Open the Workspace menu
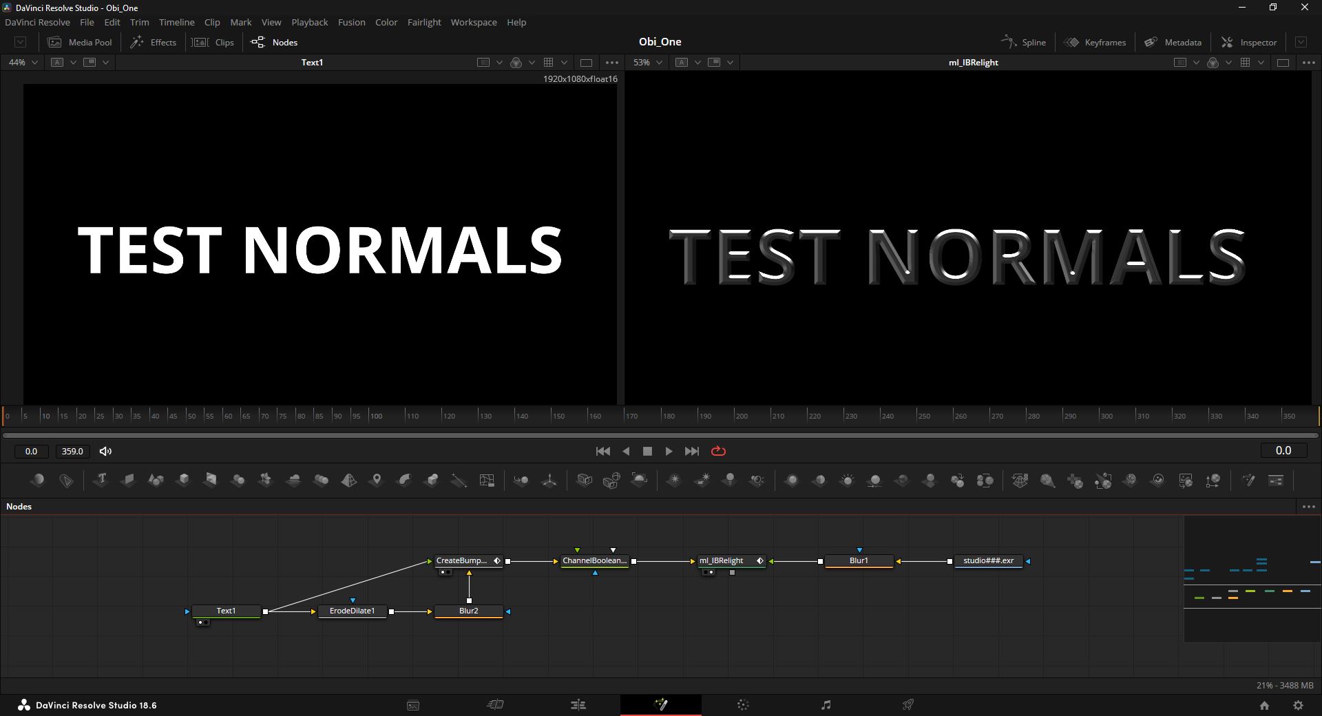This screenshot has height=716, width=1322. click(x=474, y=22)
